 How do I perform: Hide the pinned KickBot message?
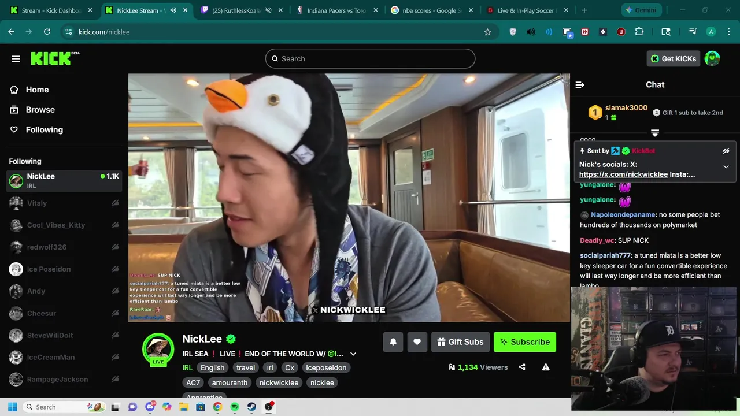click(726, 151)
